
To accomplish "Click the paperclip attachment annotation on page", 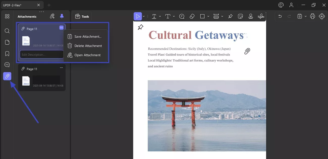I will pyautogui.click(x=247, y=51).
